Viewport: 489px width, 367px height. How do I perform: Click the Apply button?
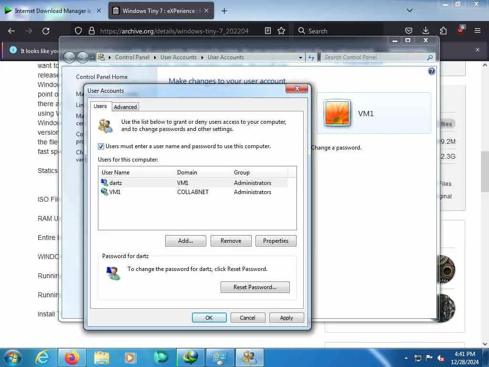coord(287,318)
